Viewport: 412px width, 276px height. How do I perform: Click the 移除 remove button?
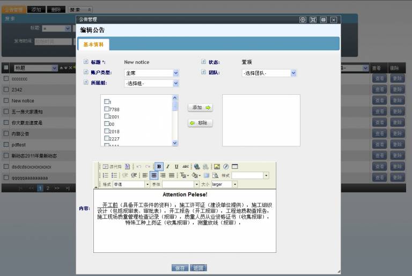coord(200,123)
